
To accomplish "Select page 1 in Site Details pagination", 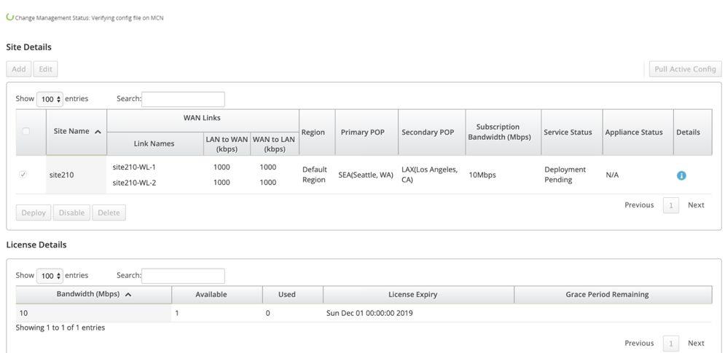I will tap(671, 205).
